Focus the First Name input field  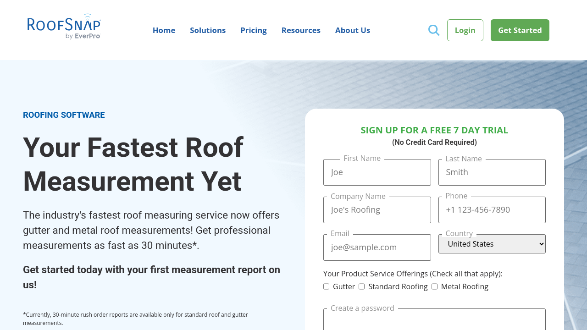(x=377, y=173)
